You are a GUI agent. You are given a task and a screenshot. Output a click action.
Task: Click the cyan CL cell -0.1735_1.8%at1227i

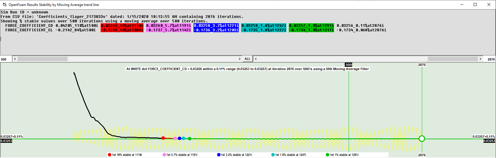(264, 30)
